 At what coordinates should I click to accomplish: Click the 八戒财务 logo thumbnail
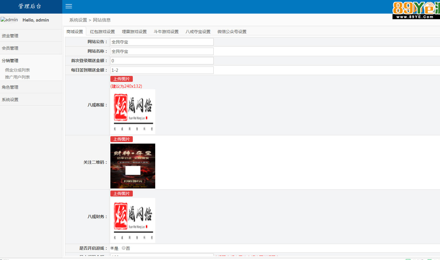tap(133, 220)
